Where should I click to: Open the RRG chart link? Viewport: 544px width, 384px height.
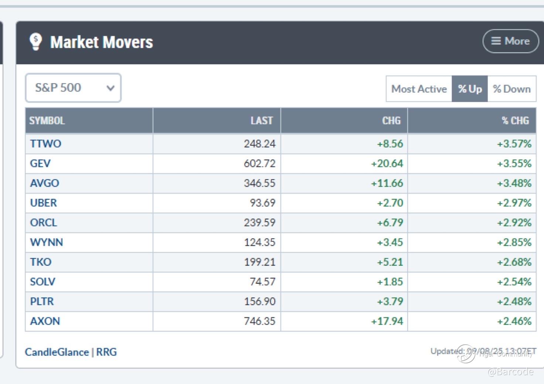[106, 352]
